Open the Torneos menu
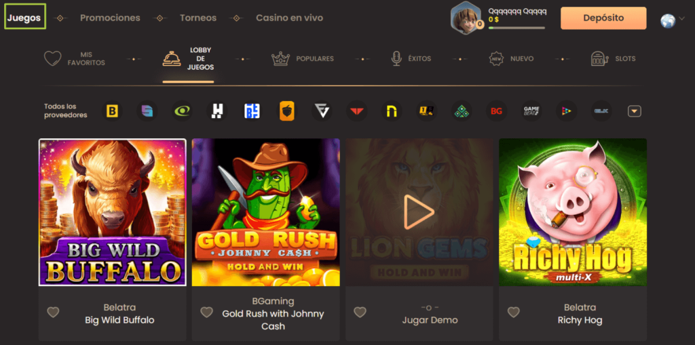Screen dimensions: 695x345 [198, 18]
